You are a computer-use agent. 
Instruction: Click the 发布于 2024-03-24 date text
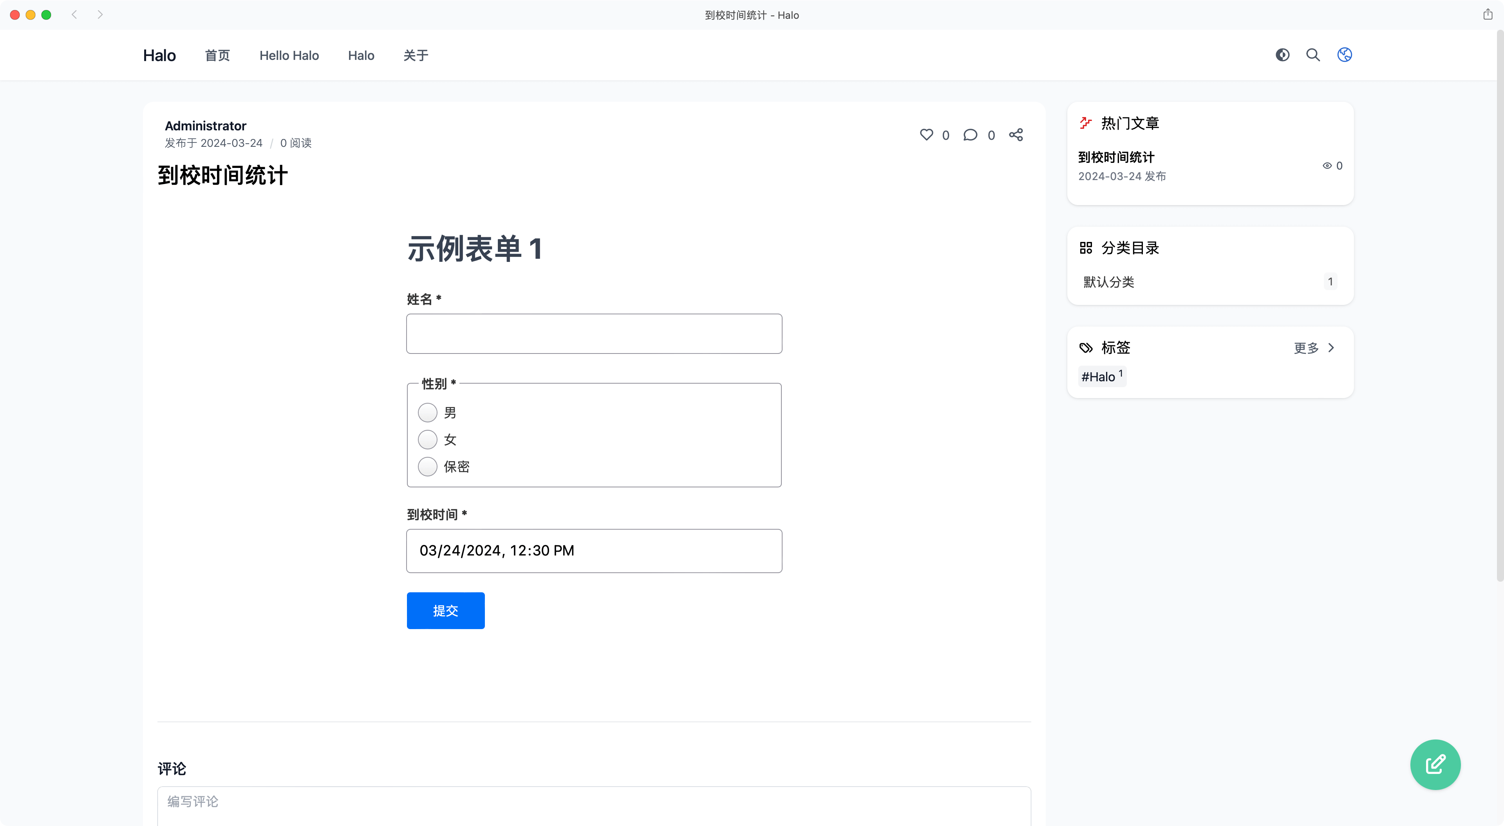214,143
